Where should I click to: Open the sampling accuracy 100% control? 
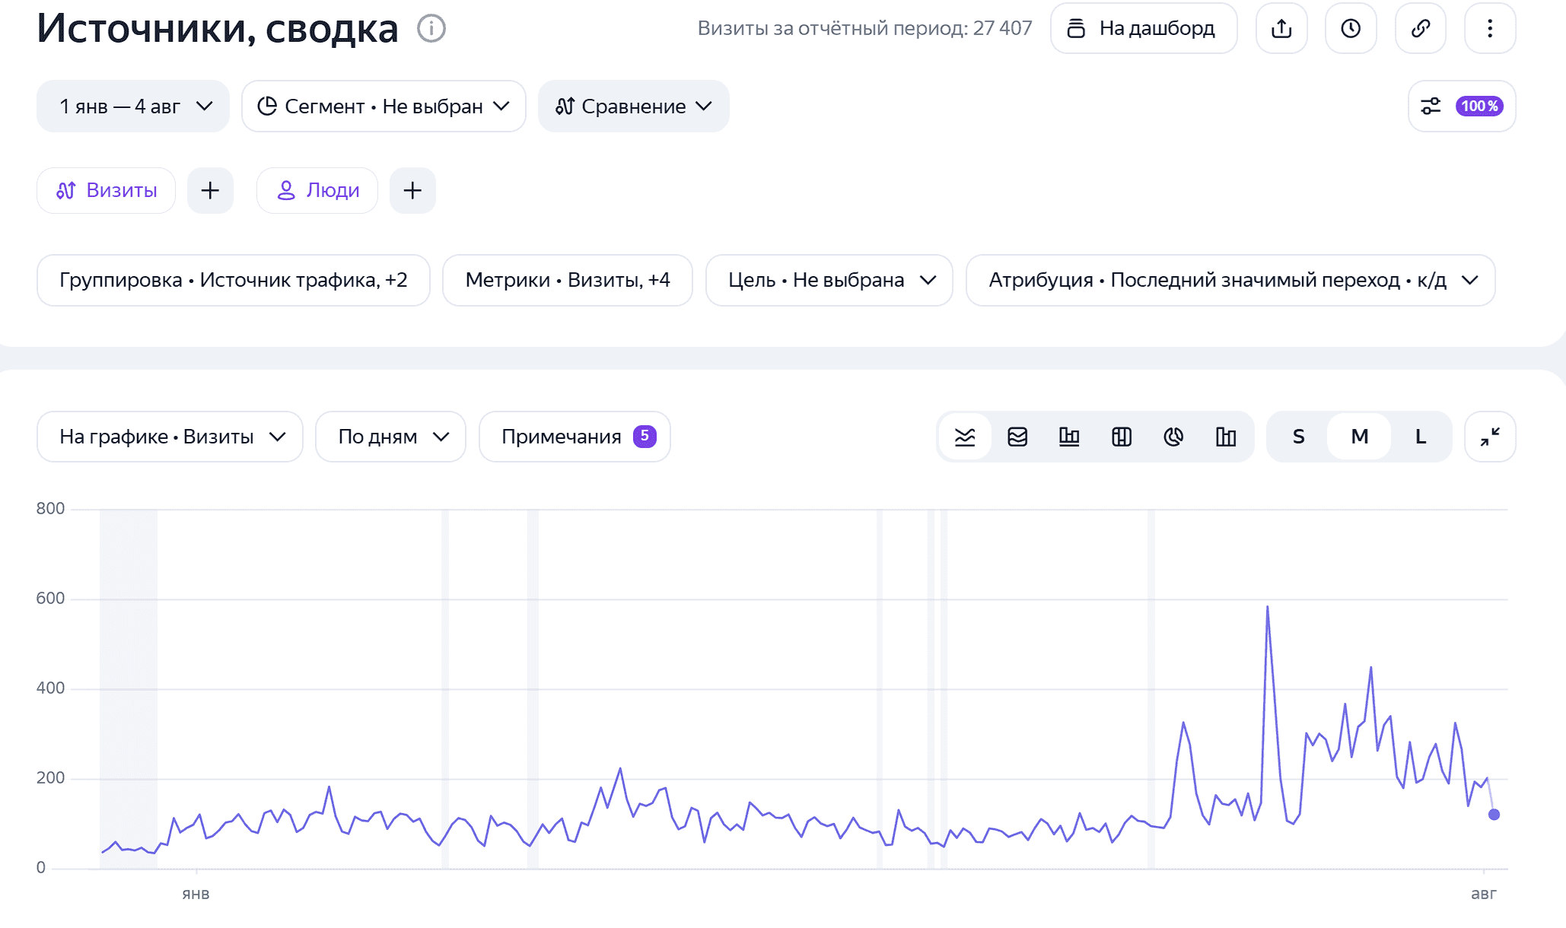[x=1462, y=106]
